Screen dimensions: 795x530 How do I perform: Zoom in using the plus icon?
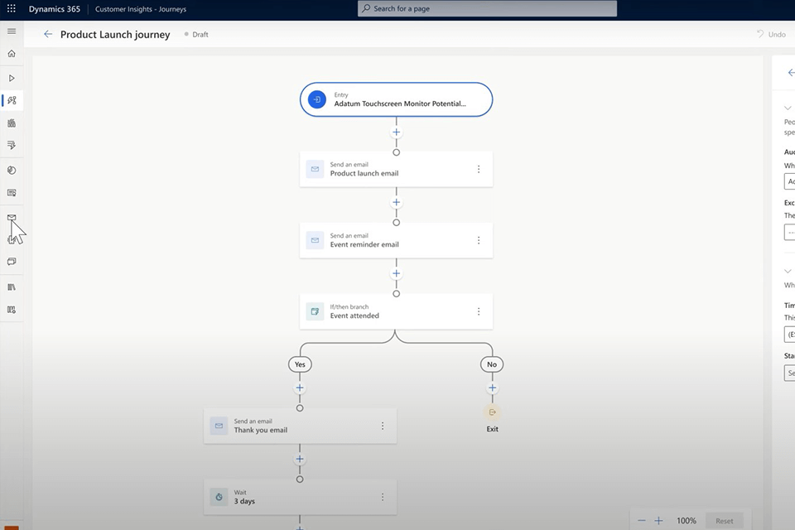point(658,521)
